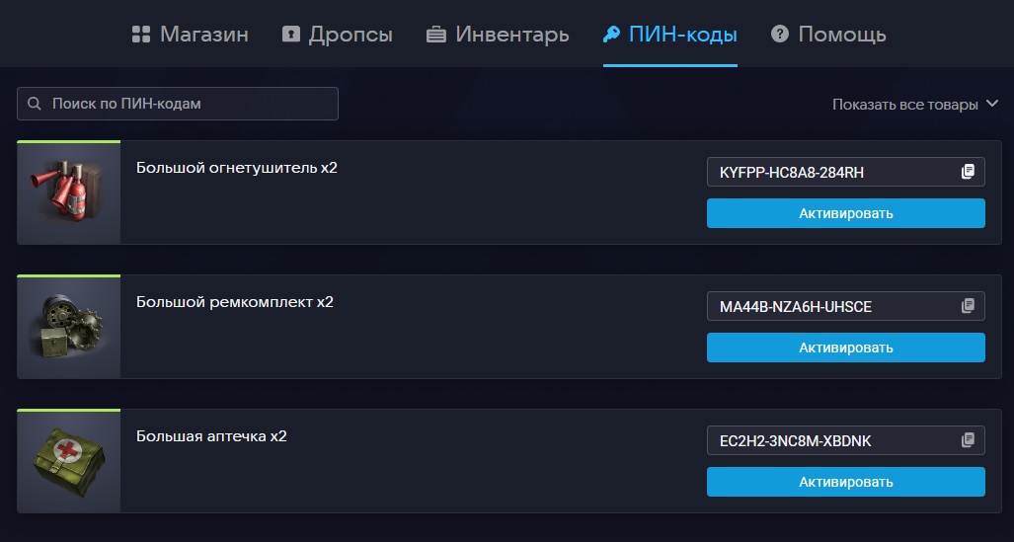This screenshot has width=1014, height=542.
Task: Activate the Большой ремкомплект x2 code
Action: click(845, 348)
